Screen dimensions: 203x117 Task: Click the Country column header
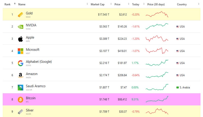tap(182, 4)
